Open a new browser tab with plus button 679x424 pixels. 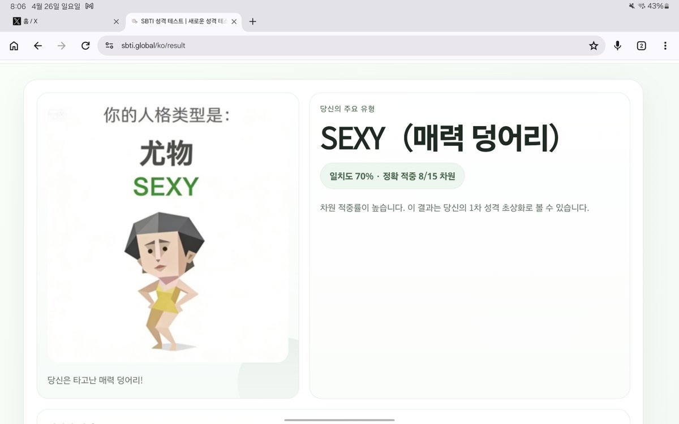(x=252, y=21)
